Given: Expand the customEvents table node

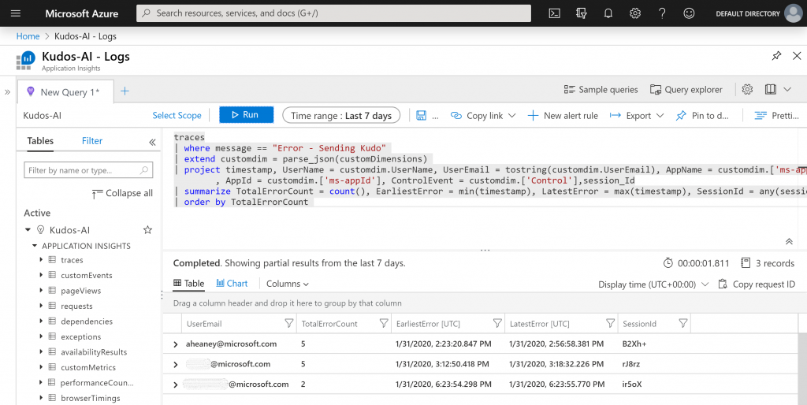Looking at the screenshot, I should click(x=41, y=275).
